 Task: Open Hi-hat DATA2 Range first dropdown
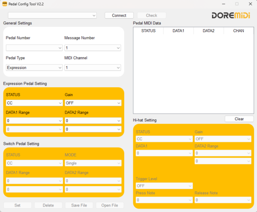coord(223,153)
